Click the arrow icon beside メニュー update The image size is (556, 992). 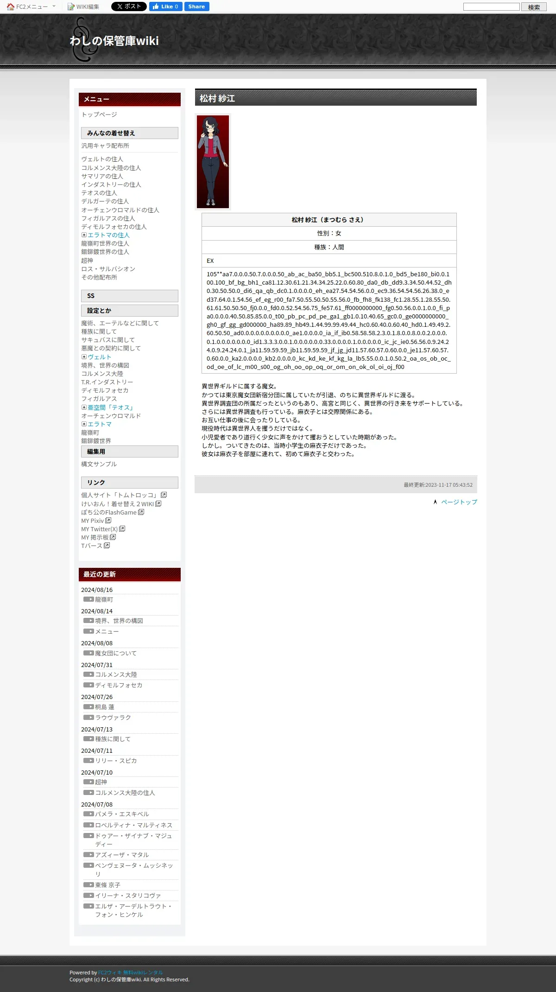coord(88,631)
